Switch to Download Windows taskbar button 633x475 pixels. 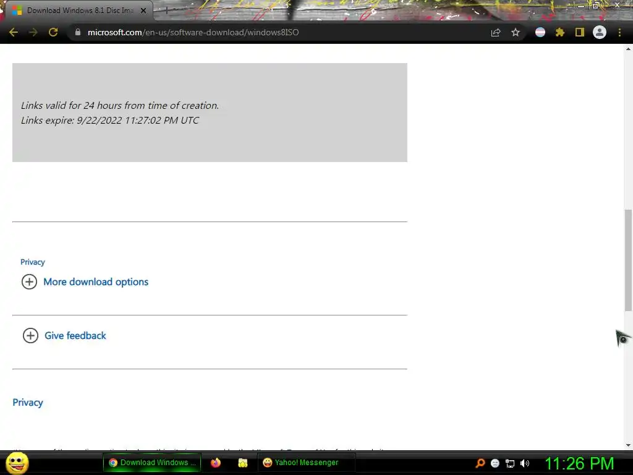[x=152, y=463]
